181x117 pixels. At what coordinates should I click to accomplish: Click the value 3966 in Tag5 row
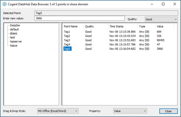pyautogui.click(x=160, y=49)
